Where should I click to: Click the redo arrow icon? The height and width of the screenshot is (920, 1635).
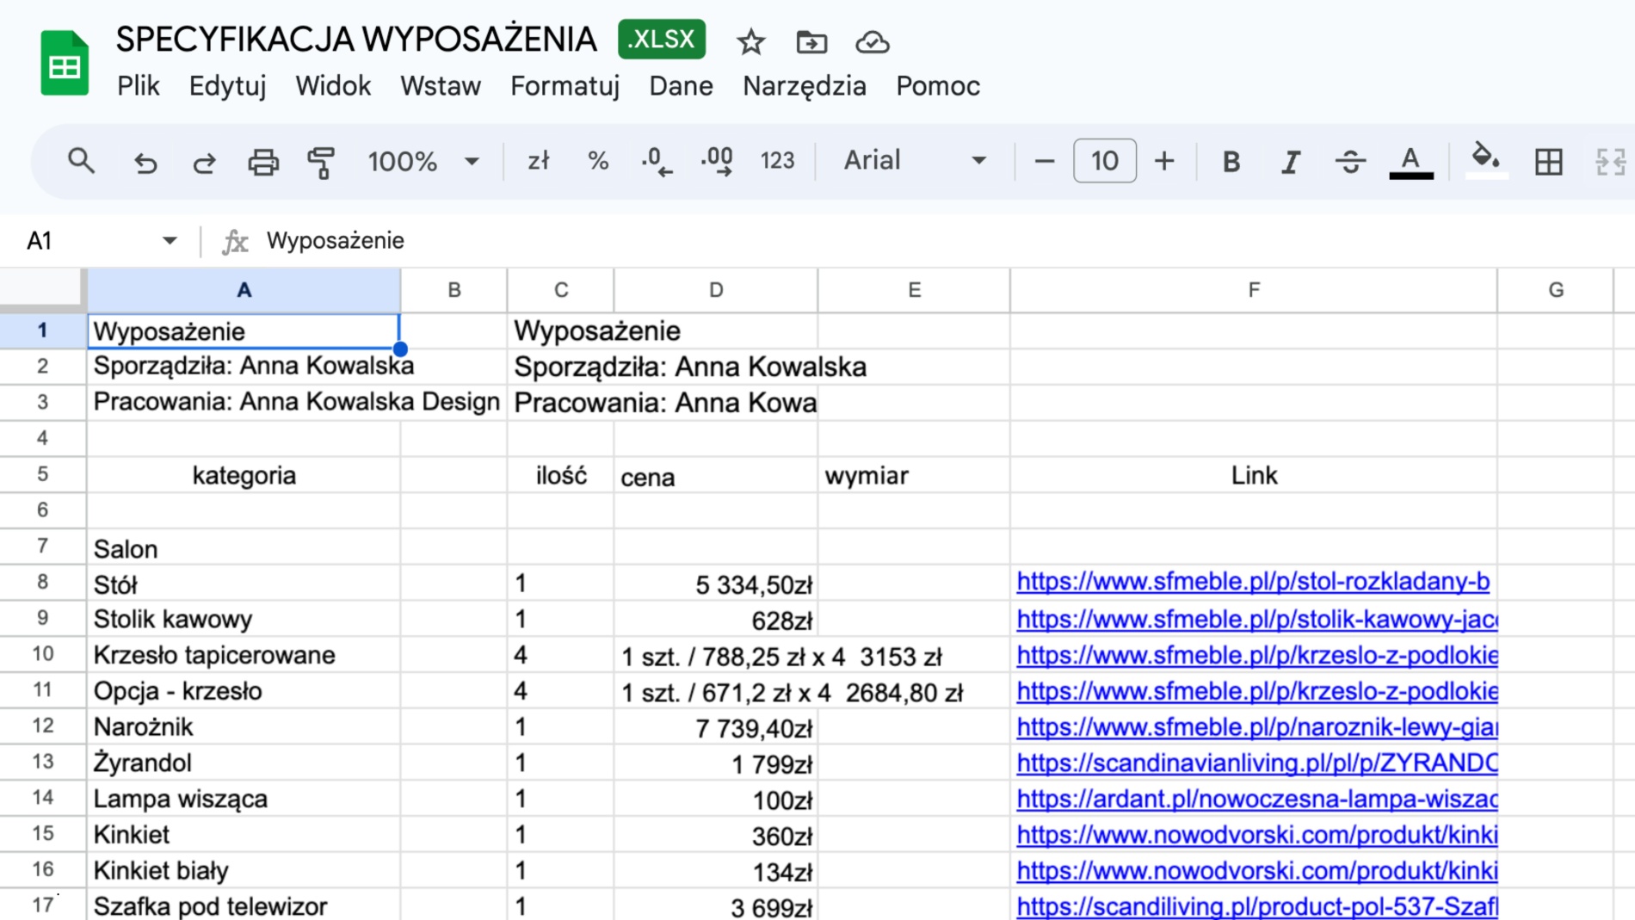coord(204,162)
